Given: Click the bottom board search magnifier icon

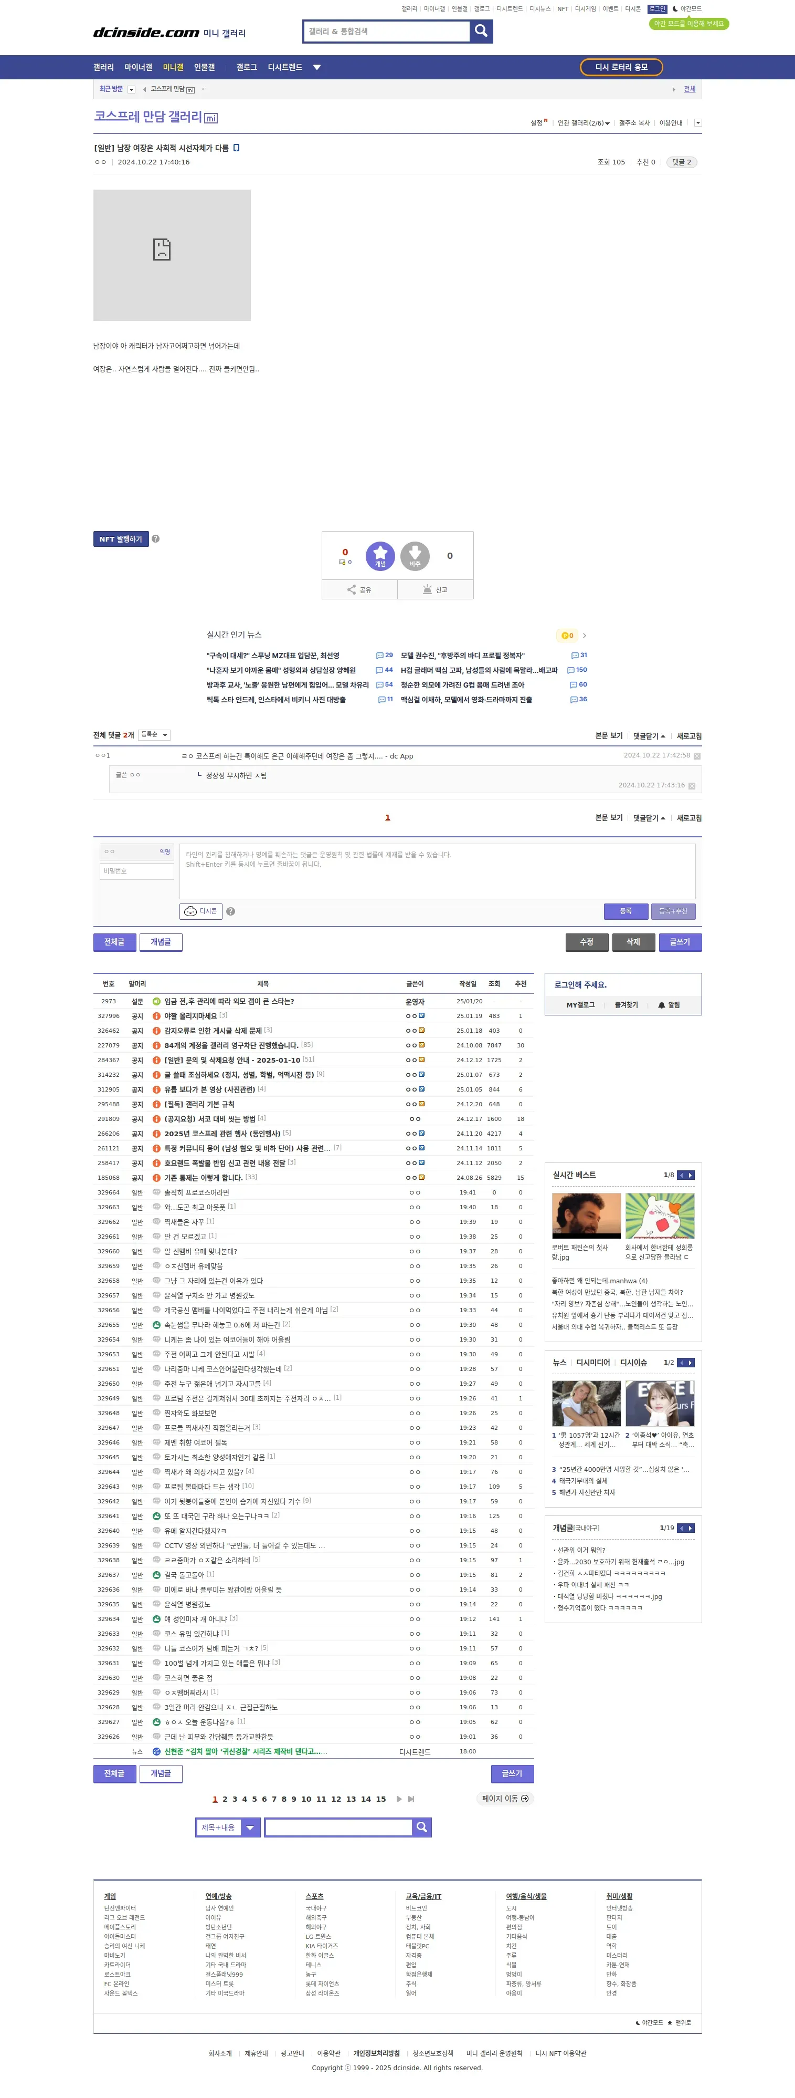Looking at the screenshot, I should coord(421,1827).
